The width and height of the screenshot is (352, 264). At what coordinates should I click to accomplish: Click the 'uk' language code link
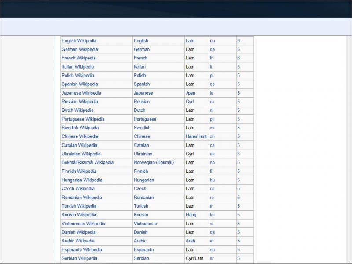point(212,154)
